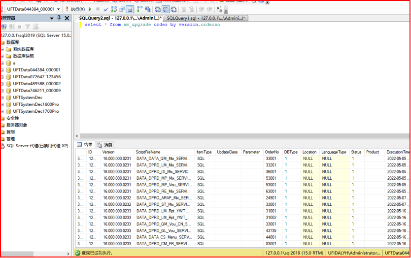Expand the 系统数据库 folder node
411x258 pixels.
pyautogui.click(x=2, y=49)
